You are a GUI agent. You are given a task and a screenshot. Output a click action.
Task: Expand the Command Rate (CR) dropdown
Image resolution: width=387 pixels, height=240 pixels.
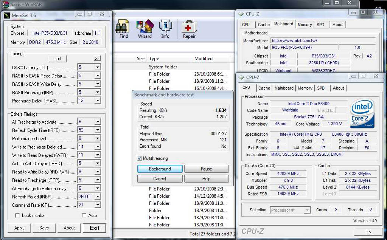tap(98, 205)
